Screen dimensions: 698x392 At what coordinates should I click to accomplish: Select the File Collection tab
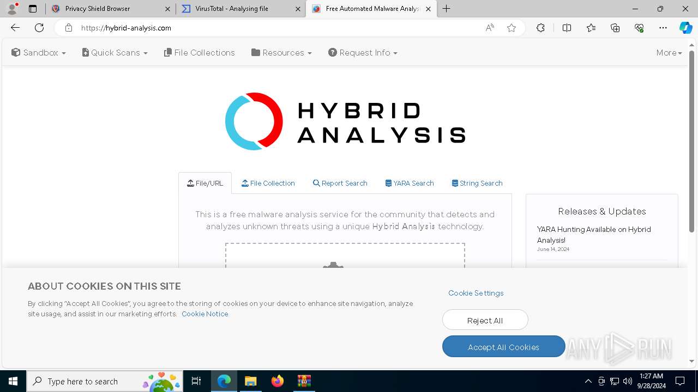point(268,183)
